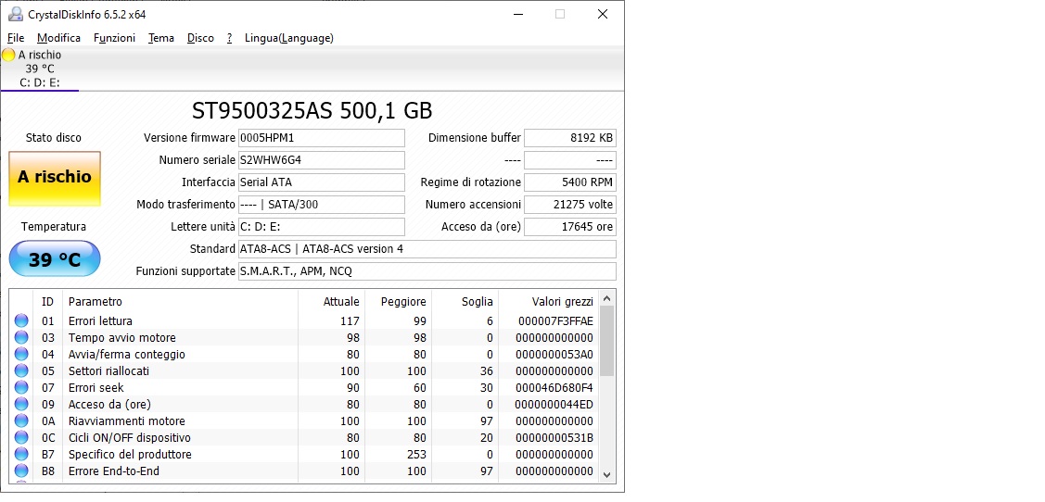Click raw value 00000000531B
Screen dimensions: 1045x502
point(554,437)
